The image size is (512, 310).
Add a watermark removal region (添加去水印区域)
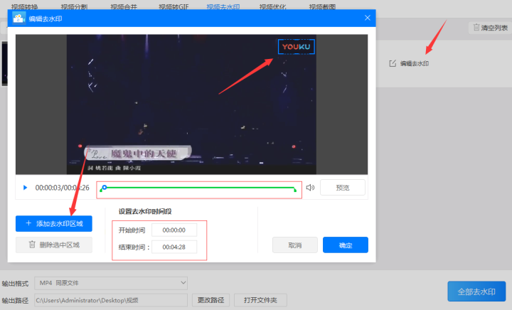pyautogui.click(x=54, y=223)
